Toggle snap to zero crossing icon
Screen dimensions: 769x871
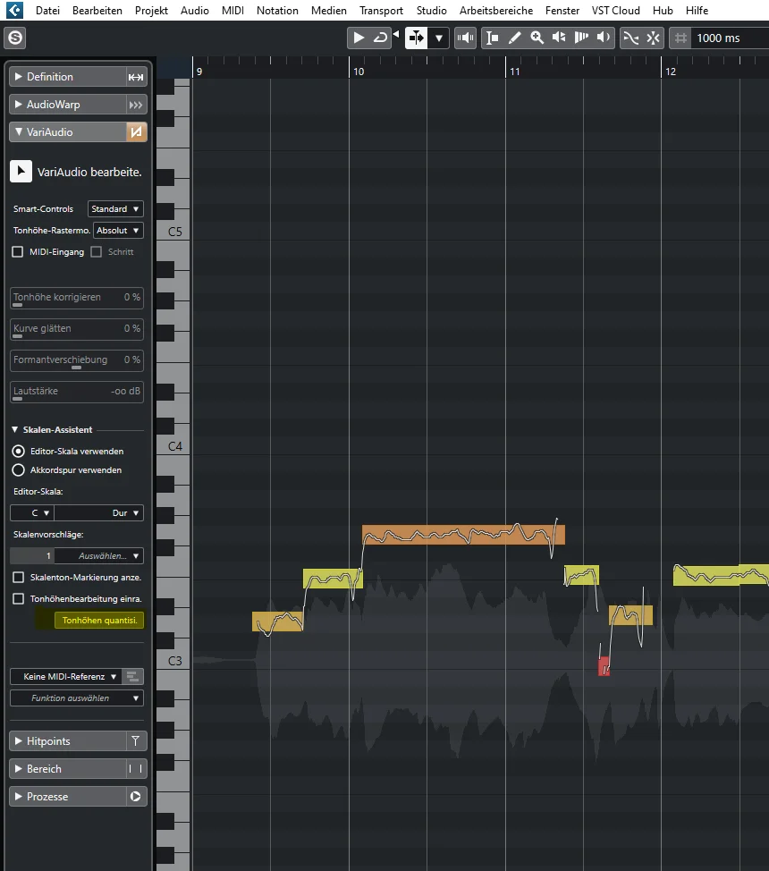coord(630,38)
